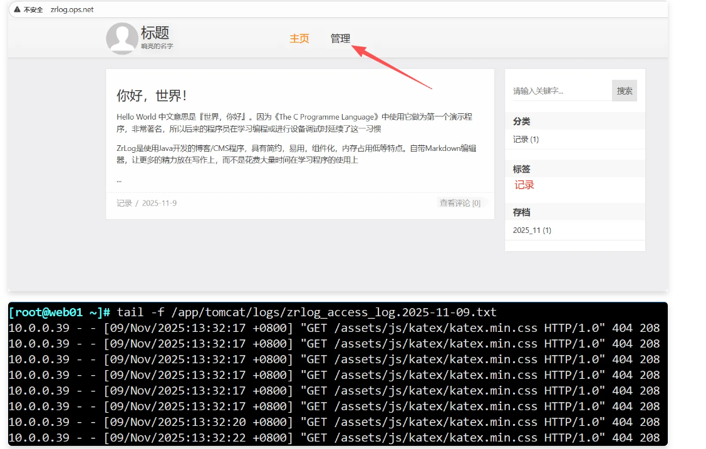Click the 记录 category link under post
The width and height of the screenshot is (706, 449).
[x=124, y=204]
